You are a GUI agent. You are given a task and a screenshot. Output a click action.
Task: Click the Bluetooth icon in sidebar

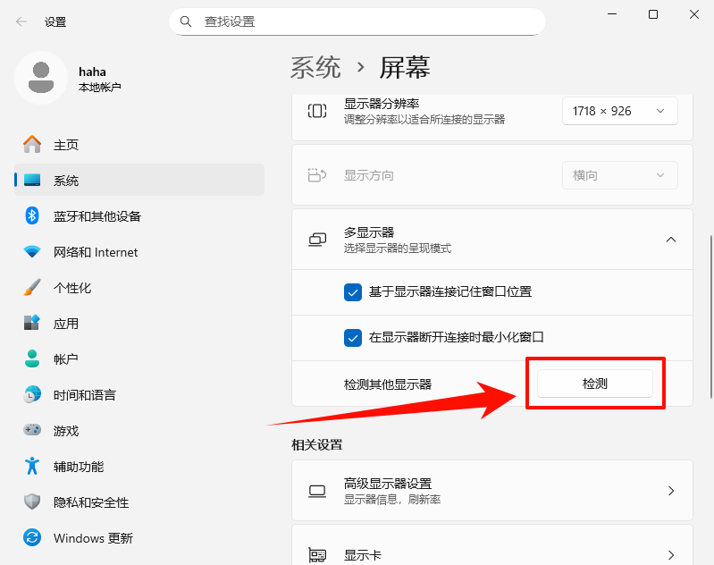point(32,215)
